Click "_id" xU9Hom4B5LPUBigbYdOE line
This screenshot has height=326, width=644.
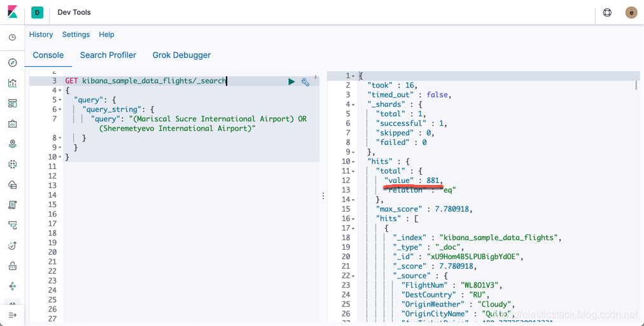tap(458, 257)
